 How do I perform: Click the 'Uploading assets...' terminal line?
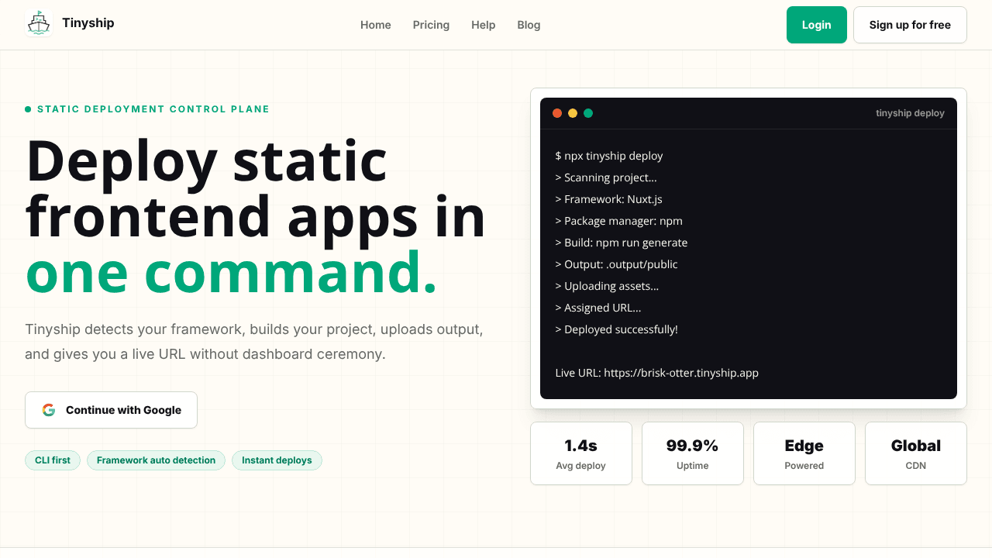608,286
